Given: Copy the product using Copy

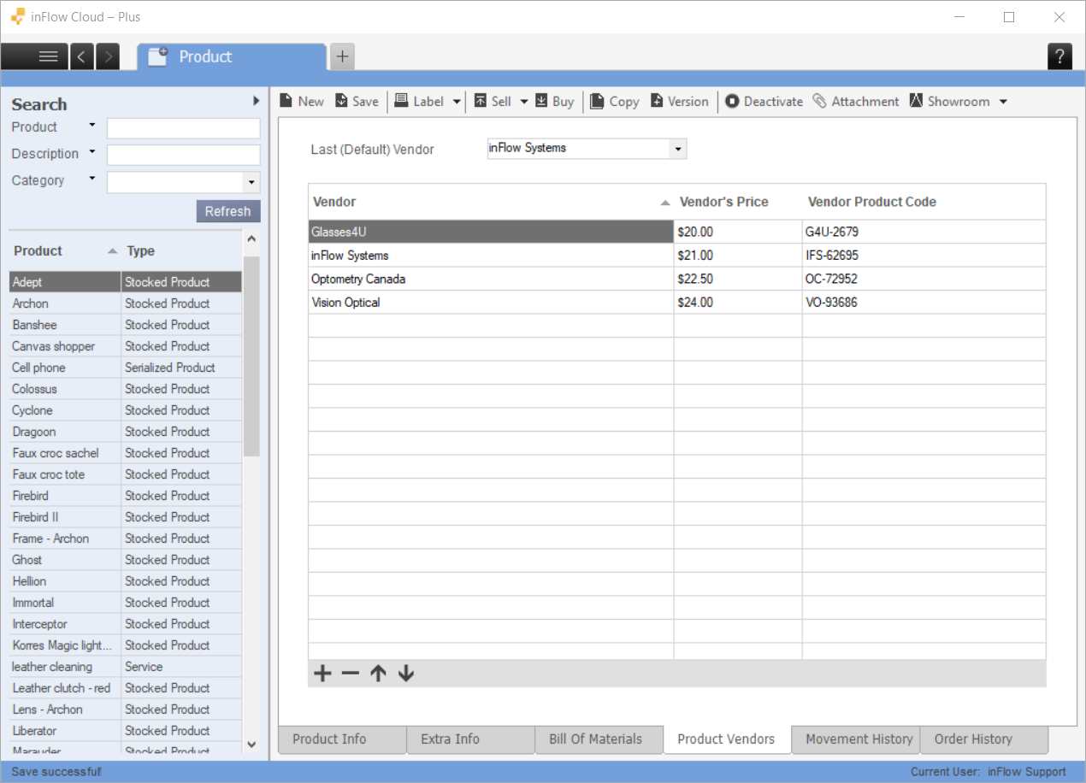Looking at the screenshot, I should (615, 101).
